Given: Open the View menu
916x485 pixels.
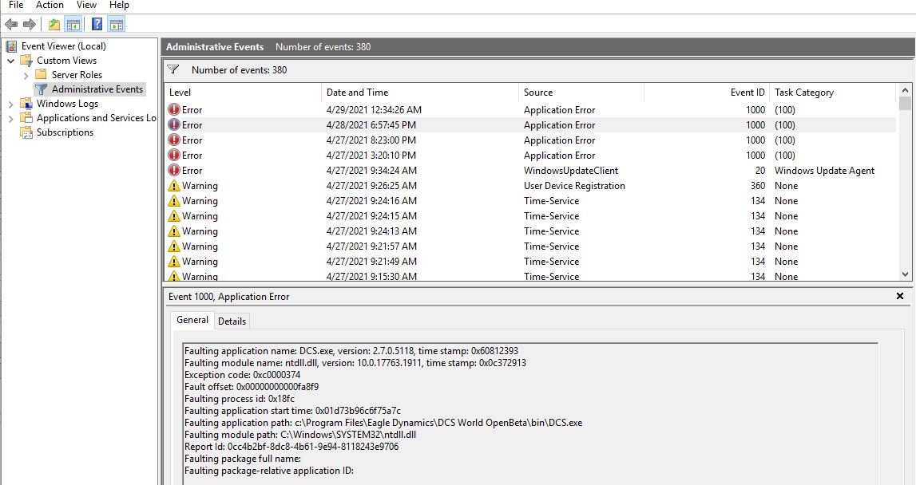Looking at the screenshot, I should 86,6.
